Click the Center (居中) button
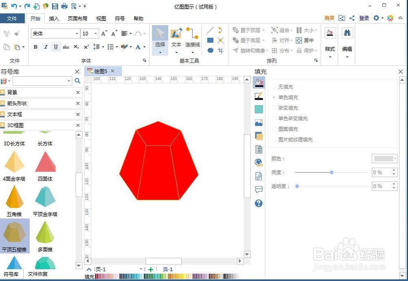This screenshot has width=408, height=281. tap(305, 40)
